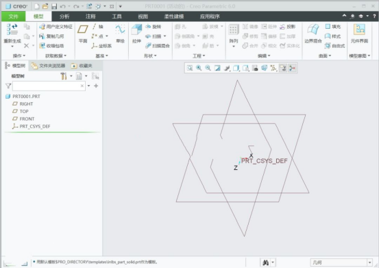Click the Save disk icon

[54, 6]
